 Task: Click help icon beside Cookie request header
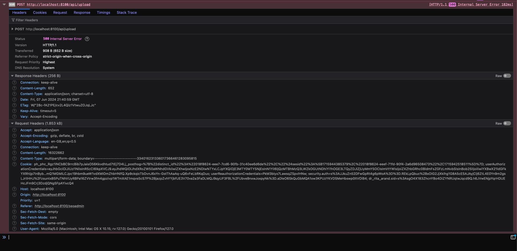[x=15, y=164]
